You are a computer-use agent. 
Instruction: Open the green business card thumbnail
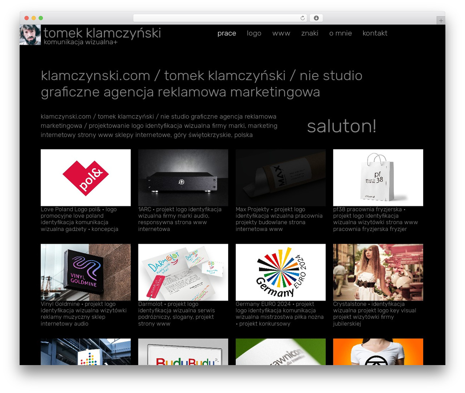click(x=280, y=352)
